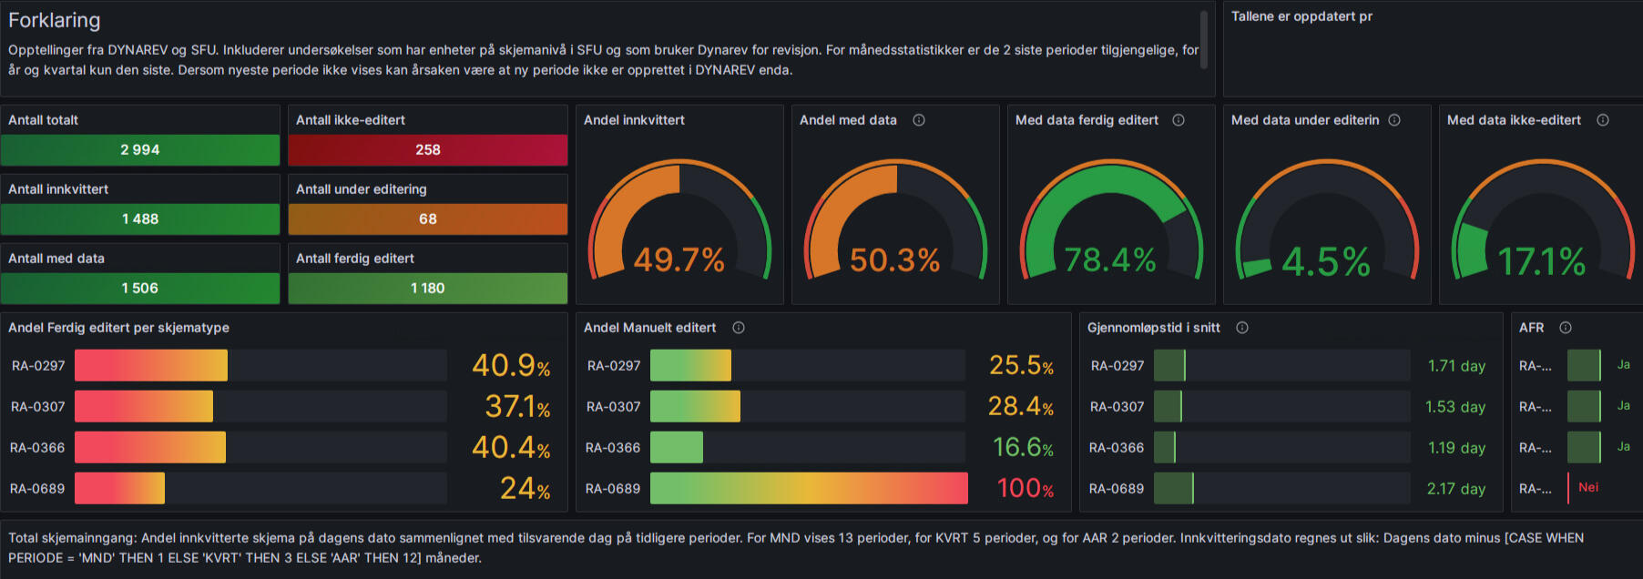Open Andel Ferdig editert per skjematype title menu
This screenshot has width=1643, height=579.
pyautogui.click(x=118, y=328)
